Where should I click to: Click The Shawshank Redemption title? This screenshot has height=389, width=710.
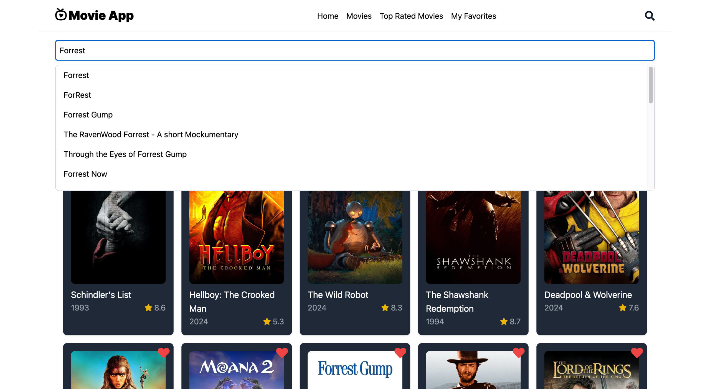pos(457,302)
